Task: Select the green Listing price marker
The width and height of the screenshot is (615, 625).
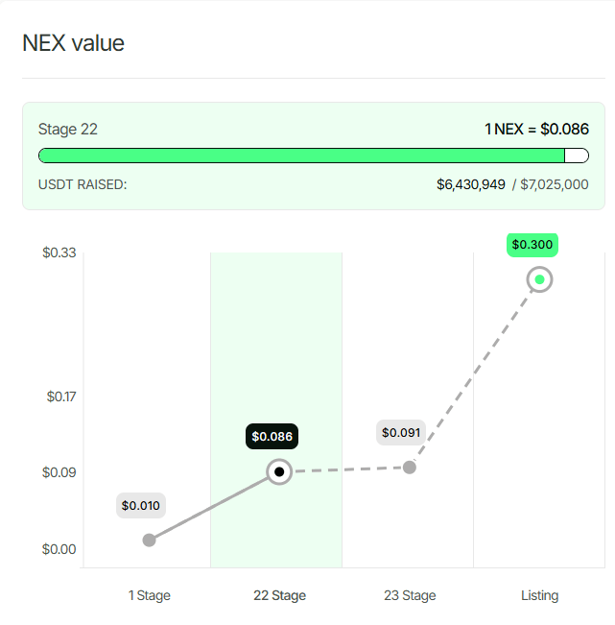Action: (x=539, y=279)
